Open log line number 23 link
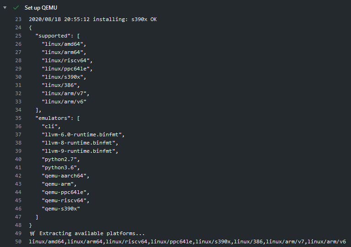Screen dimensions: 351x247 click(x=18, y=19)
